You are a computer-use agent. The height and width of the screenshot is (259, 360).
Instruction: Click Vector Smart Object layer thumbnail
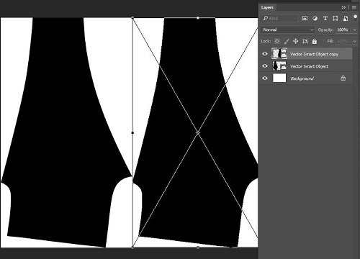tap(279, 65)
